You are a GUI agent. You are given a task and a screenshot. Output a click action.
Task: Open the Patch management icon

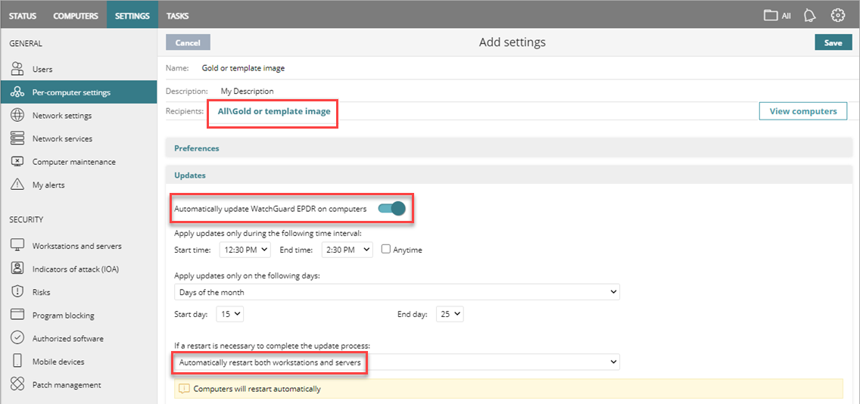point(17,385)
